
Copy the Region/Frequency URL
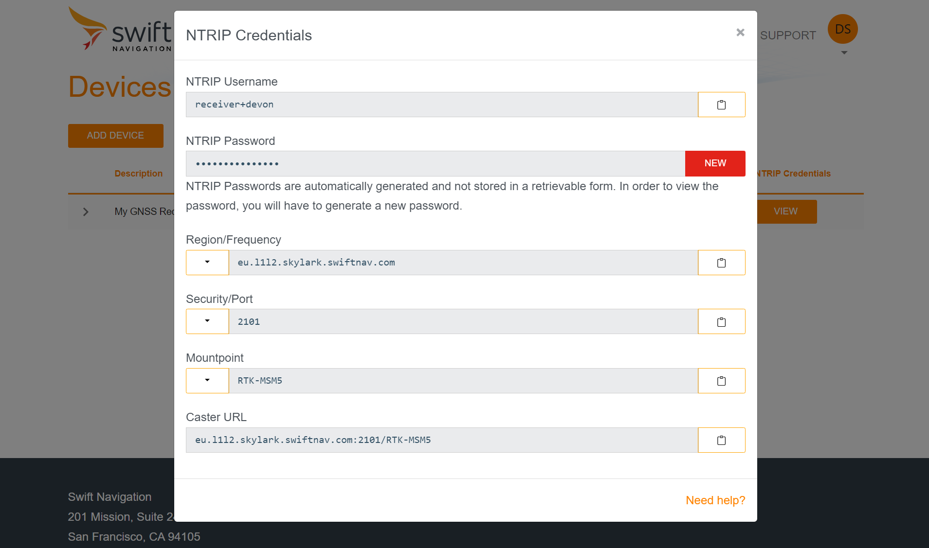click(x=721, y=262)
